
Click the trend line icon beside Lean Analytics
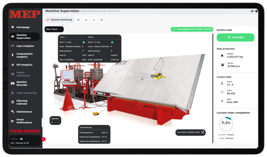(x=13, y=46)
